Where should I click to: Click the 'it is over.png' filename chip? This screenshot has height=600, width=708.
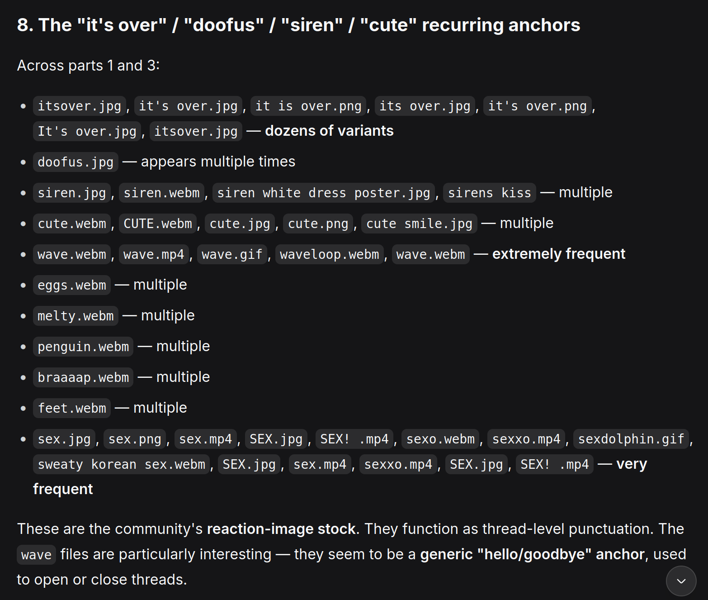click(308, 106)
